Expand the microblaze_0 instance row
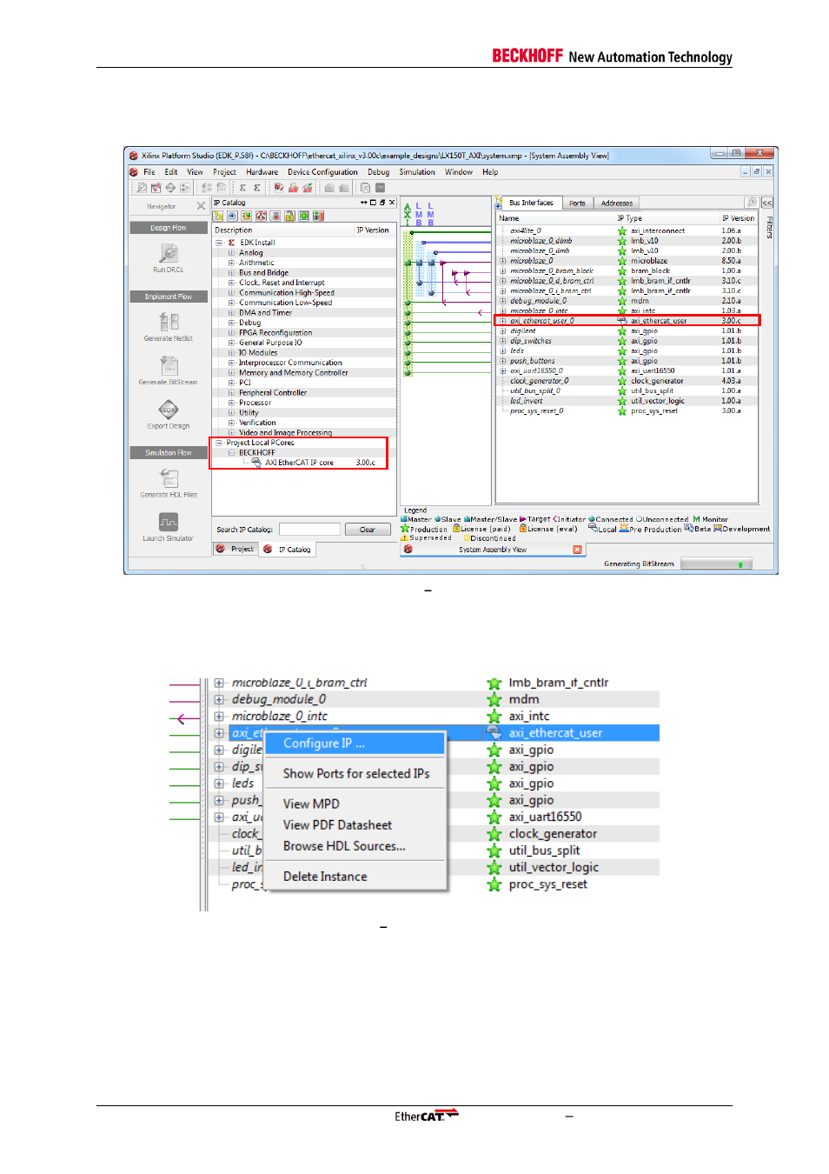This screenshot has width=829, height=1174. pos(503,261)
